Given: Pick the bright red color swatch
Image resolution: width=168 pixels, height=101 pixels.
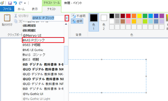Looking at the screenshot, I should (128, 16).
